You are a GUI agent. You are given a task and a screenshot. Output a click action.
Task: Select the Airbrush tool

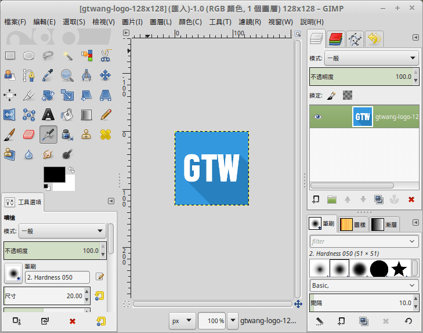[48, 135]
